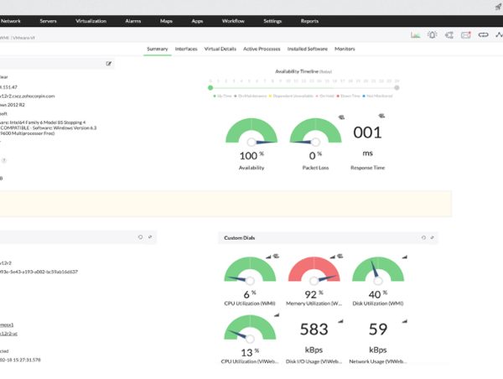This screenshot has height=379, width=503.
Task: Click the CPU Utilization (VIWeb) 13% gauge
Action: pyautogui.click(x=250, y=329)
